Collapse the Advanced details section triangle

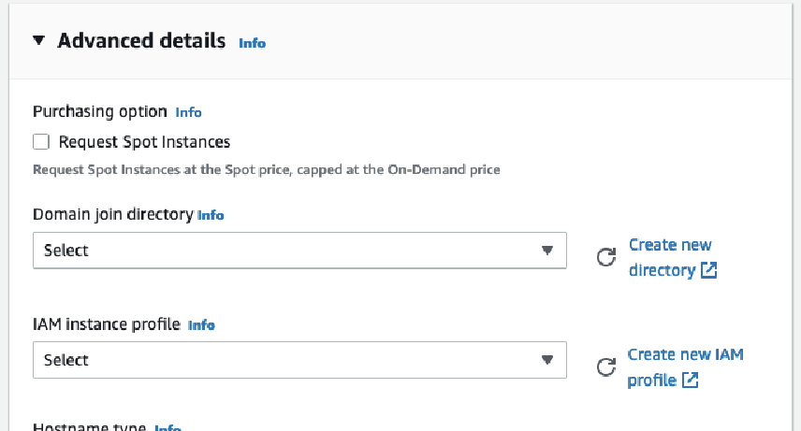pos(38,40)
